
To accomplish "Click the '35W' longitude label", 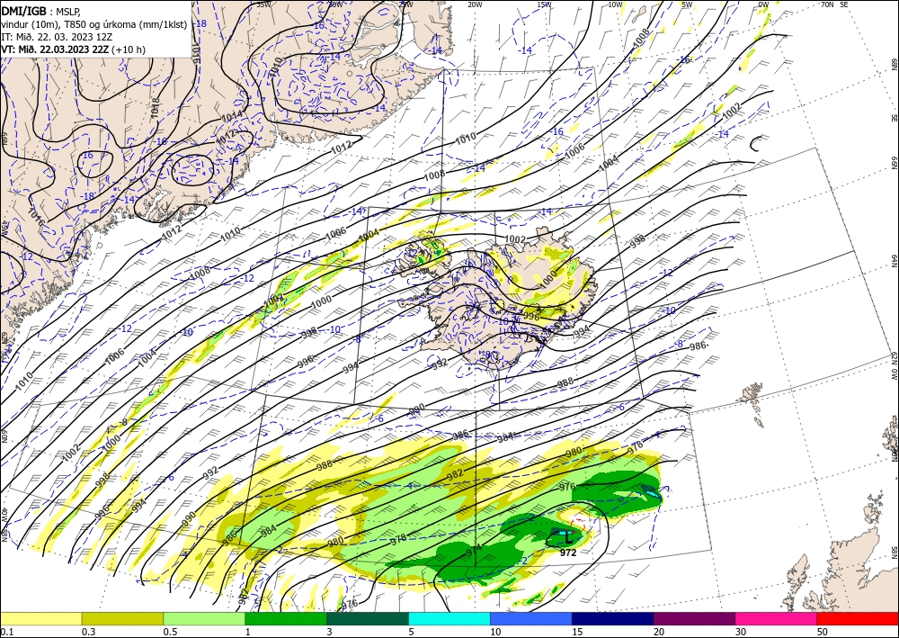I will click(263, 4).
